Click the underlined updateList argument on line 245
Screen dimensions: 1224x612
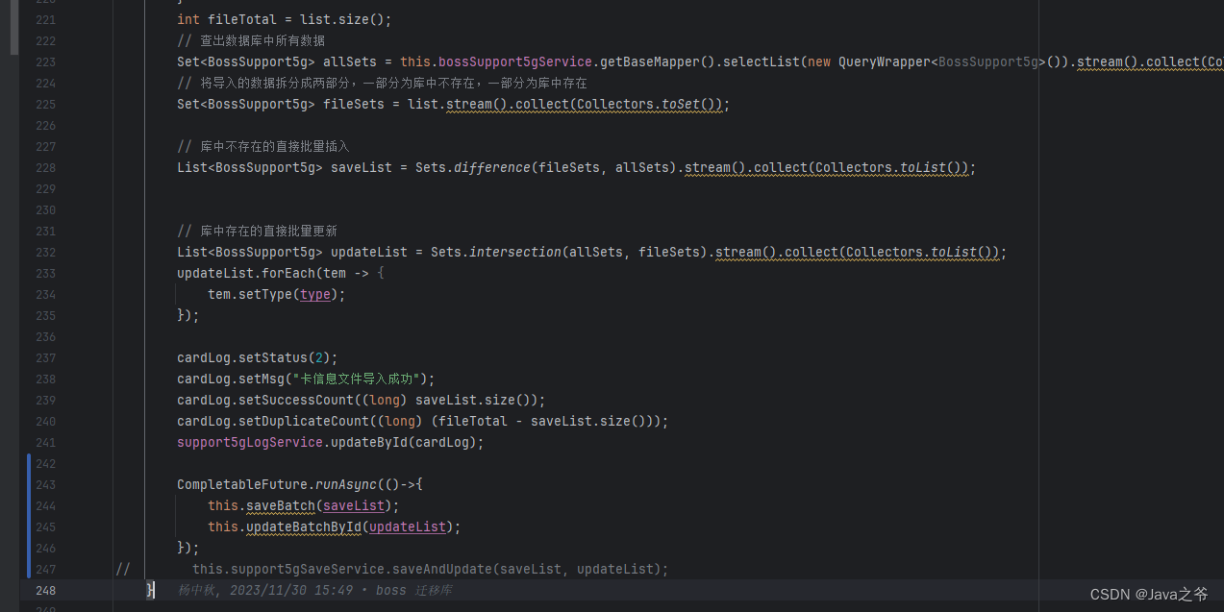tap(406, 526)
